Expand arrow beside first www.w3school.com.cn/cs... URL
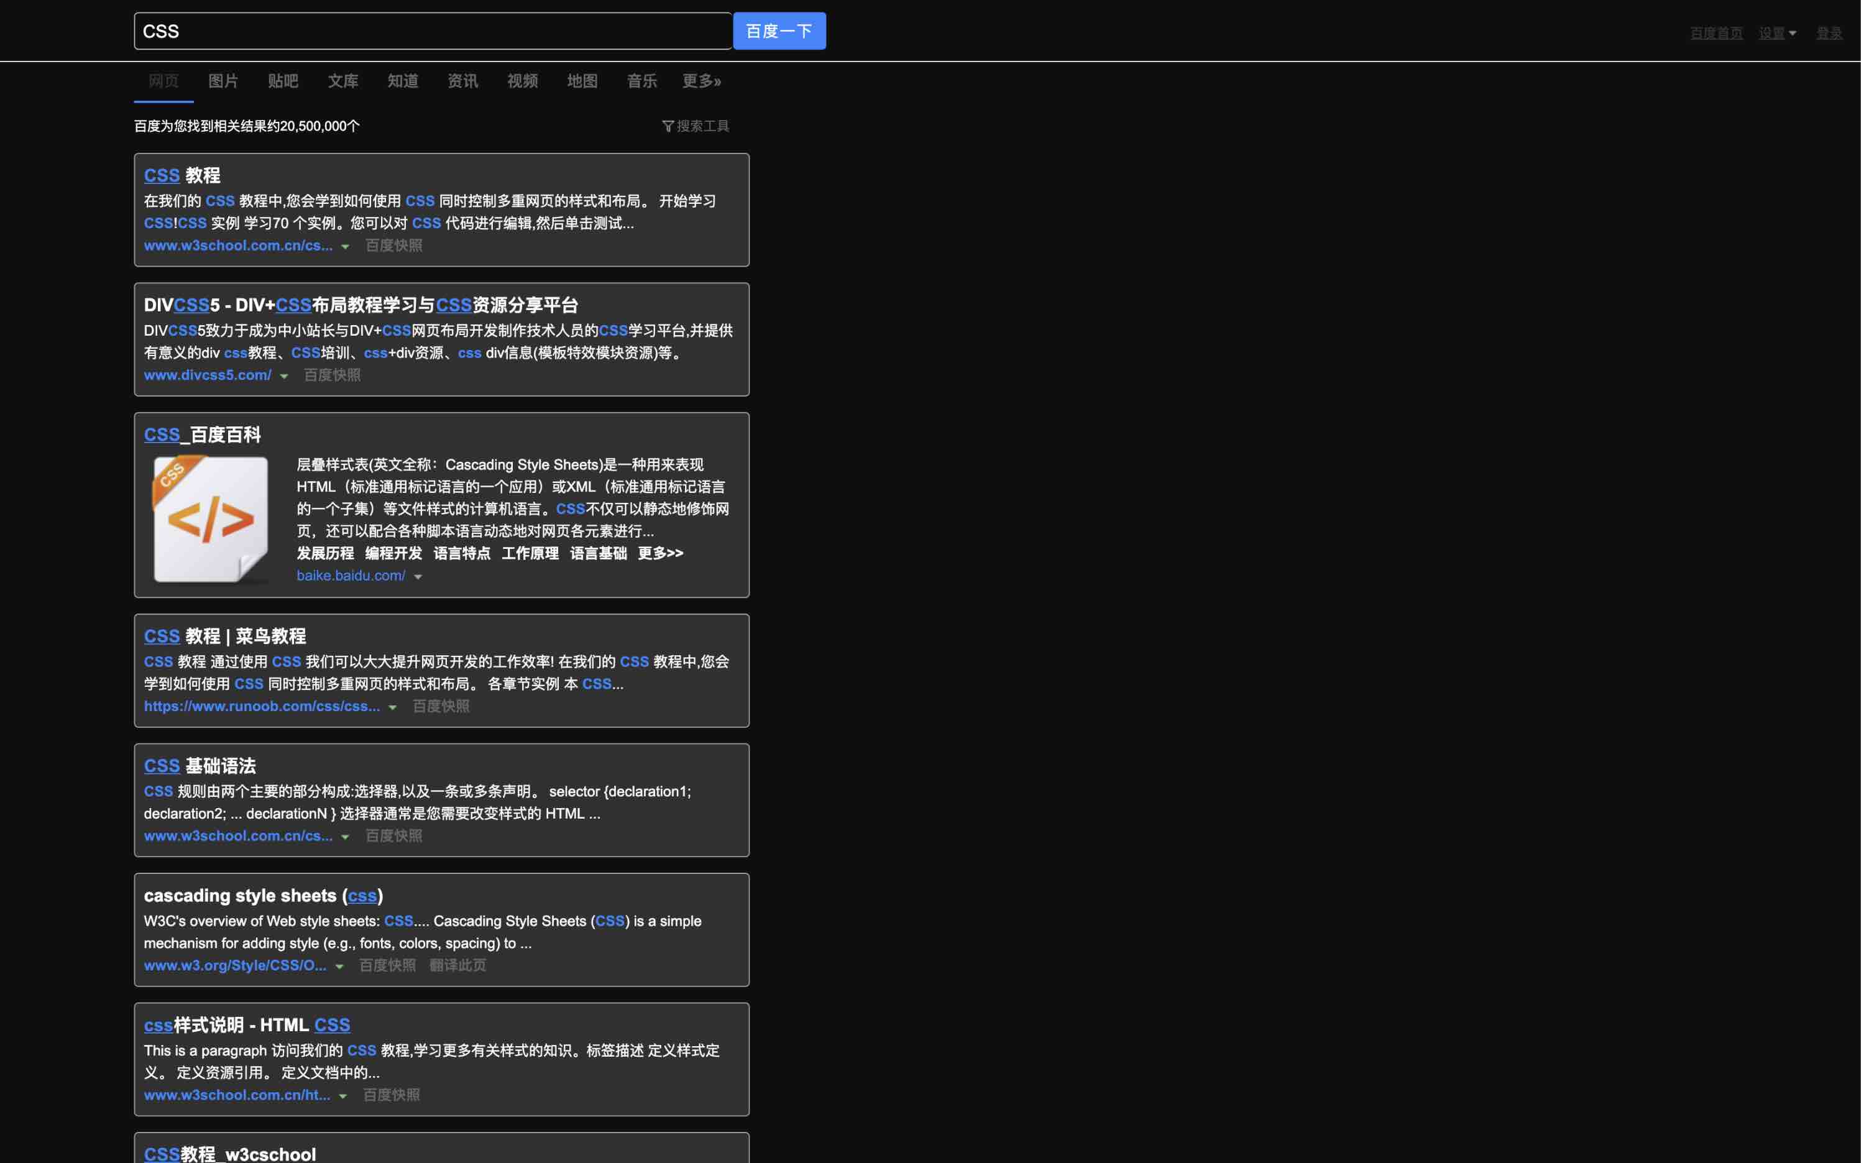Screen dimensions: 1861x1163 [345, 247]
